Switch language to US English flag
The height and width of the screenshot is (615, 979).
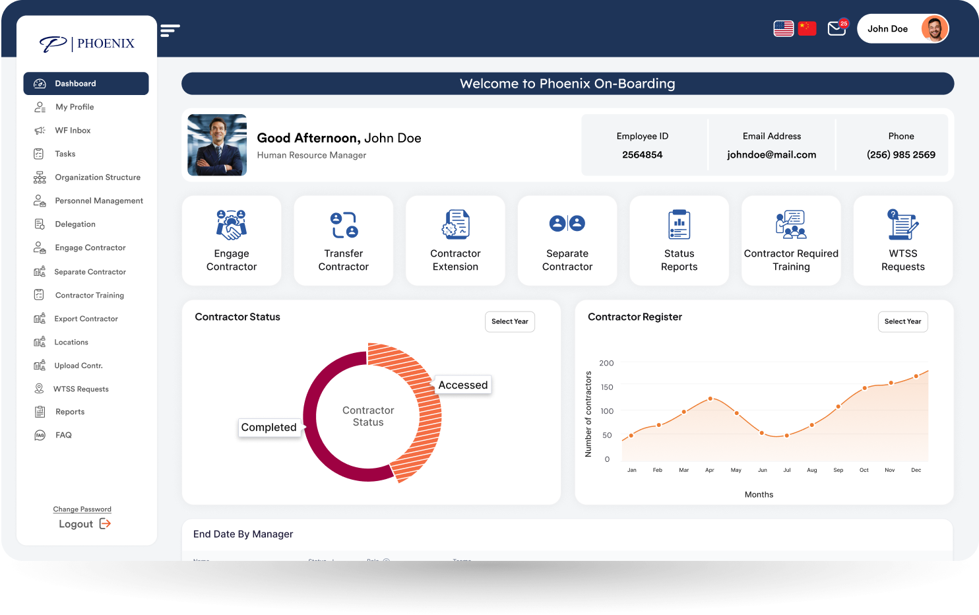783,28
